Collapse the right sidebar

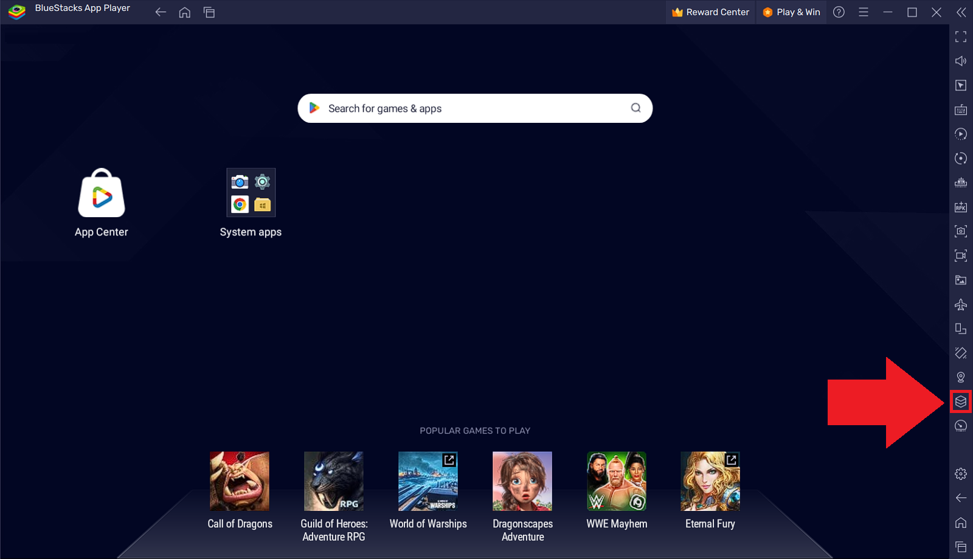point(961,12)
